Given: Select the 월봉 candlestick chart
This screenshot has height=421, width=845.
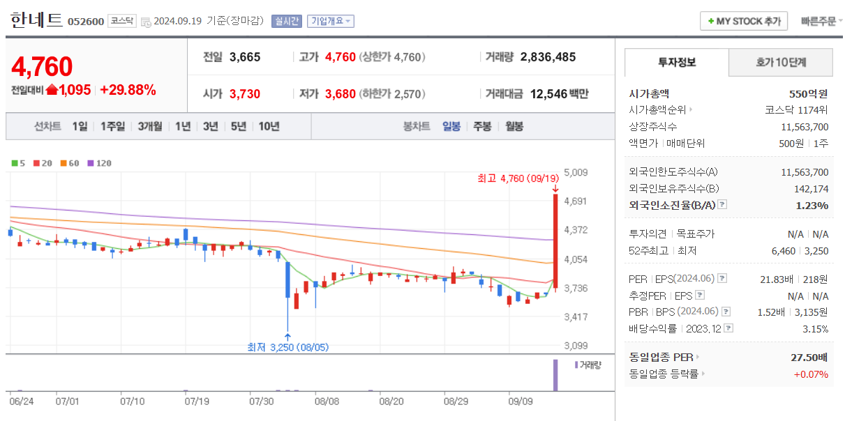Looking at the screenshot, I should click(x=514, y=126).
